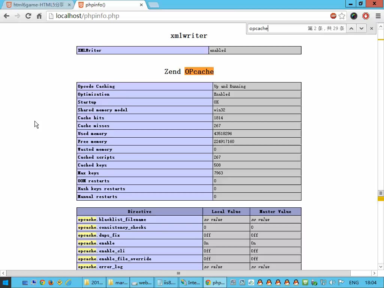Open the Internet Explorer shortcut in taskbar
This screenshot has width=384, height=288.
pos(68,283)
